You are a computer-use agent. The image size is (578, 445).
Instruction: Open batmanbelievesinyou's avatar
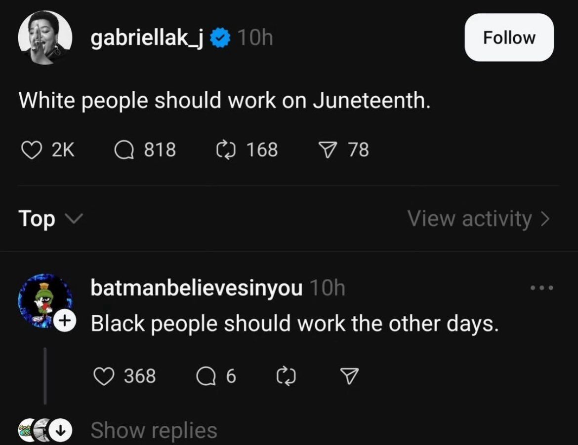[45, 301]
